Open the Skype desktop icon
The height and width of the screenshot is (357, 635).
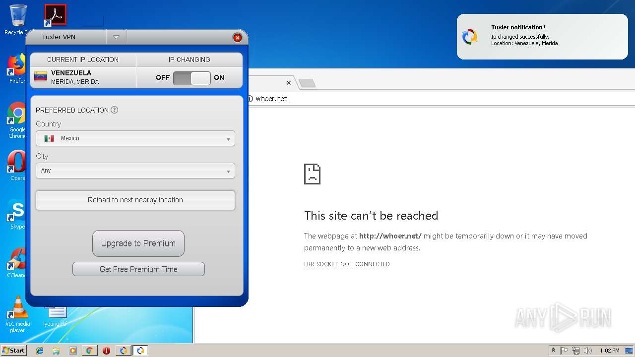(17, 214)
